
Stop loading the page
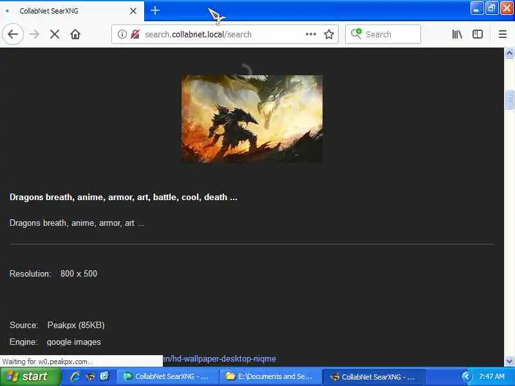tap(55, 34)
